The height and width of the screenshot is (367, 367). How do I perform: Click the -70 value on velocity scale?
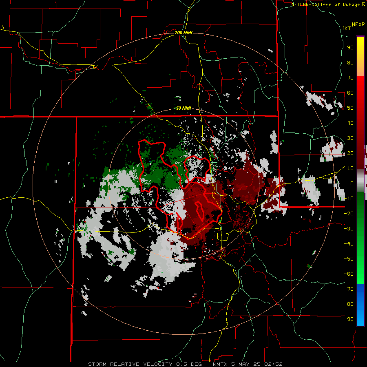(x=349, y=289)
